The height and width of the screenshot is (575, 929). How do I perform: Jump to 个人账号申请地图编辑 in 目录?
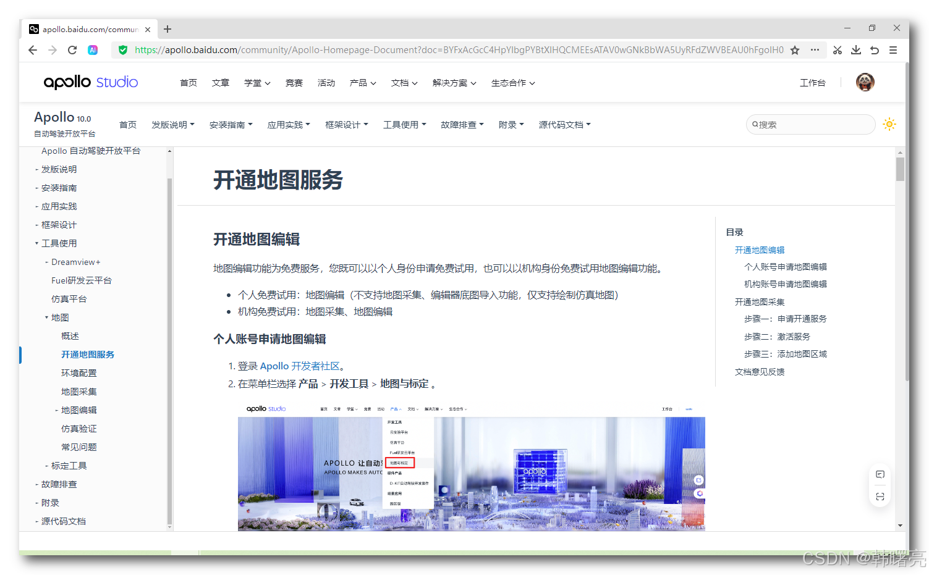786,267
